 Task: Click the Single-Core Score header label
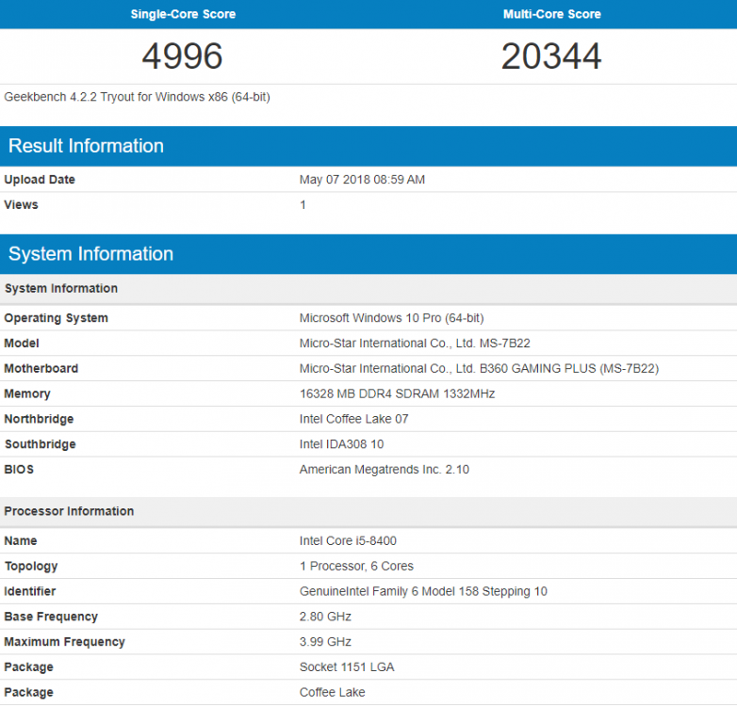tap(183, 14)
